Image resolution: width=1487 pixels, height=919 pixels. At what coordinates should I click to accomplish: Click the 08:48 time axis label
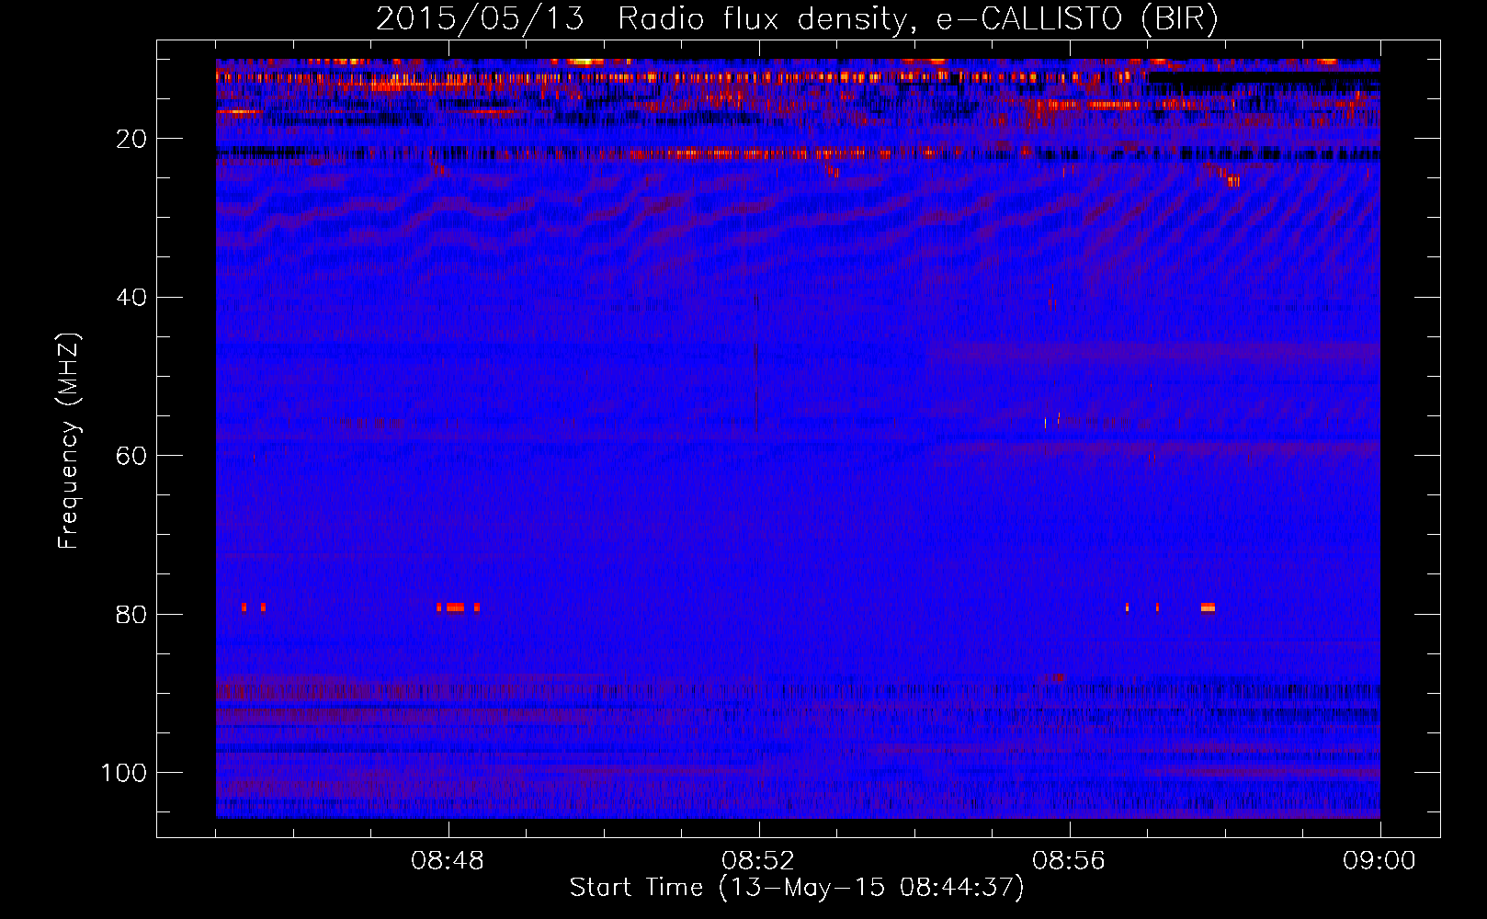pyautogui.click(x=448, y=861)
